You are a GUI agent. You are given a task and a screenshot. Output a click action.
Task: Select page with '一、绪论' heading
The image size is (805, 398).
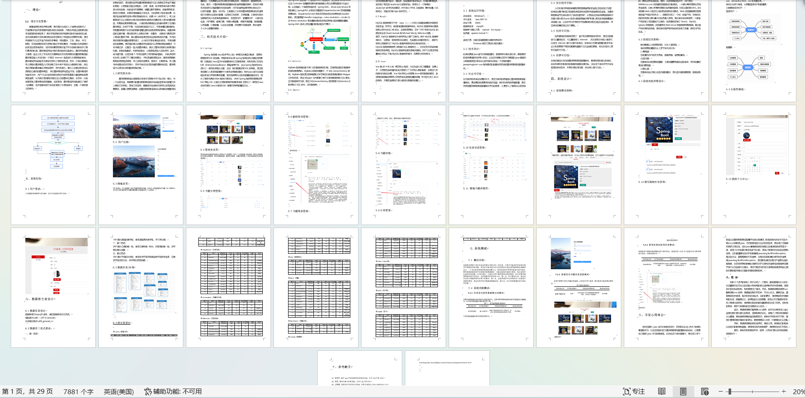click(53, 51)
